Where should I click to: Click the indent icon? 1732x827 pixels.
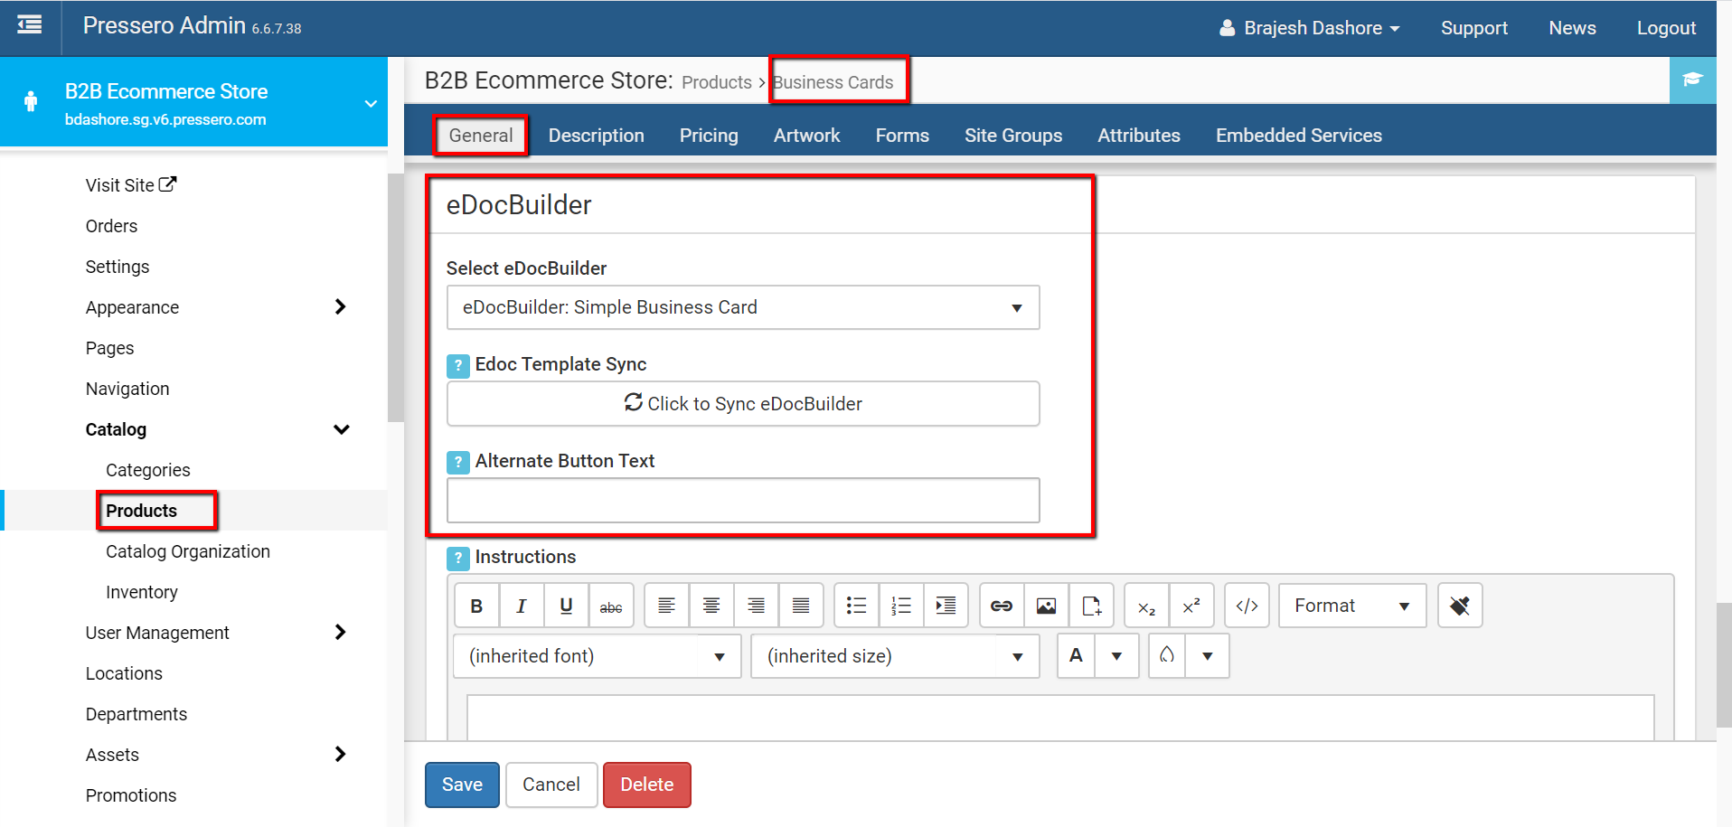[x=946, y=606]
